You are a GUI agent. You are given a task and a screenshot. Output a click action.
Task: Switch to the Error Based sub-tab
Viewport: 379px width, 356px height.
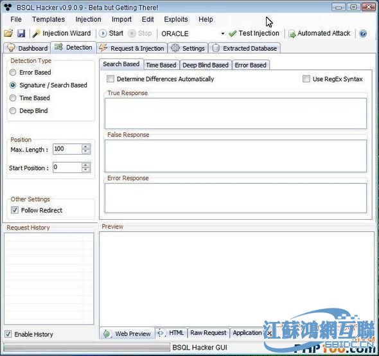251,65
